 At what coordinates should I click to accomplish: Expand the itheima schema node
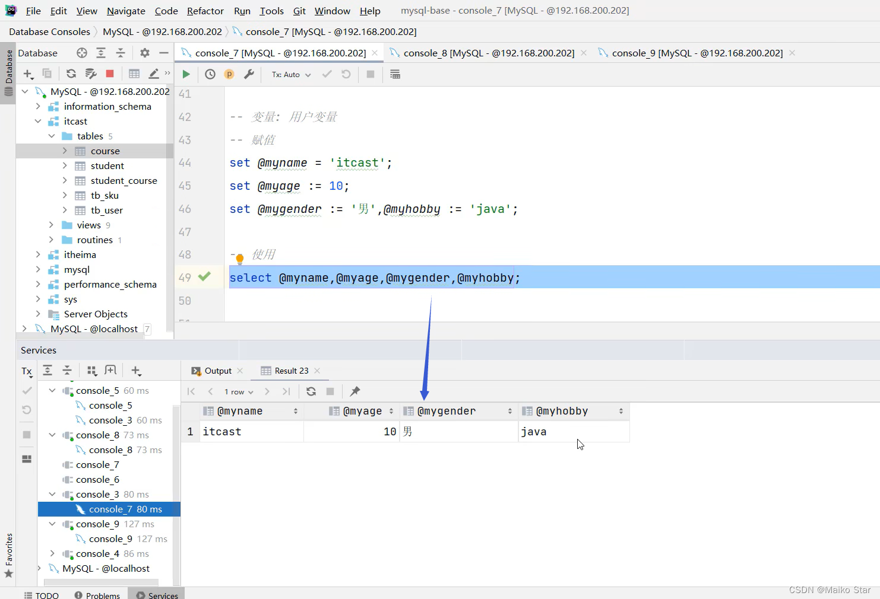[38, 254]
